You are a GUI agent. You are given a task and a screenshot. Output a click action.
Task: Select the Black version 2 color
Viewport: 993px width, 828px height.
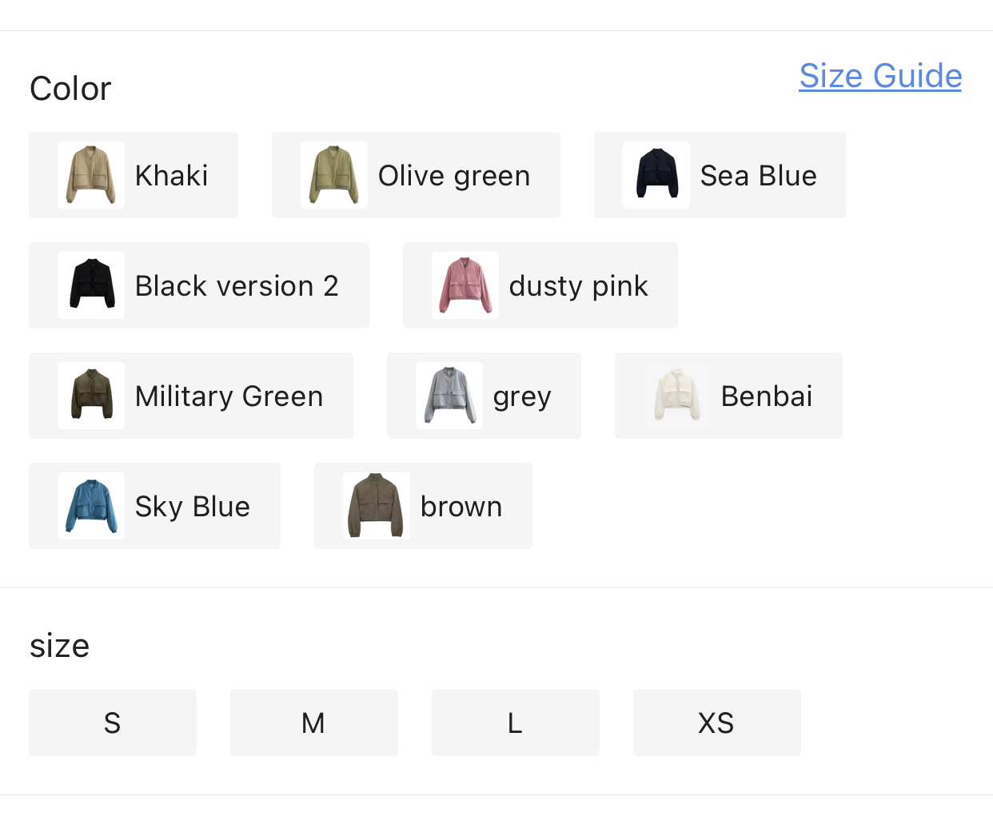(x=199, y=285)
